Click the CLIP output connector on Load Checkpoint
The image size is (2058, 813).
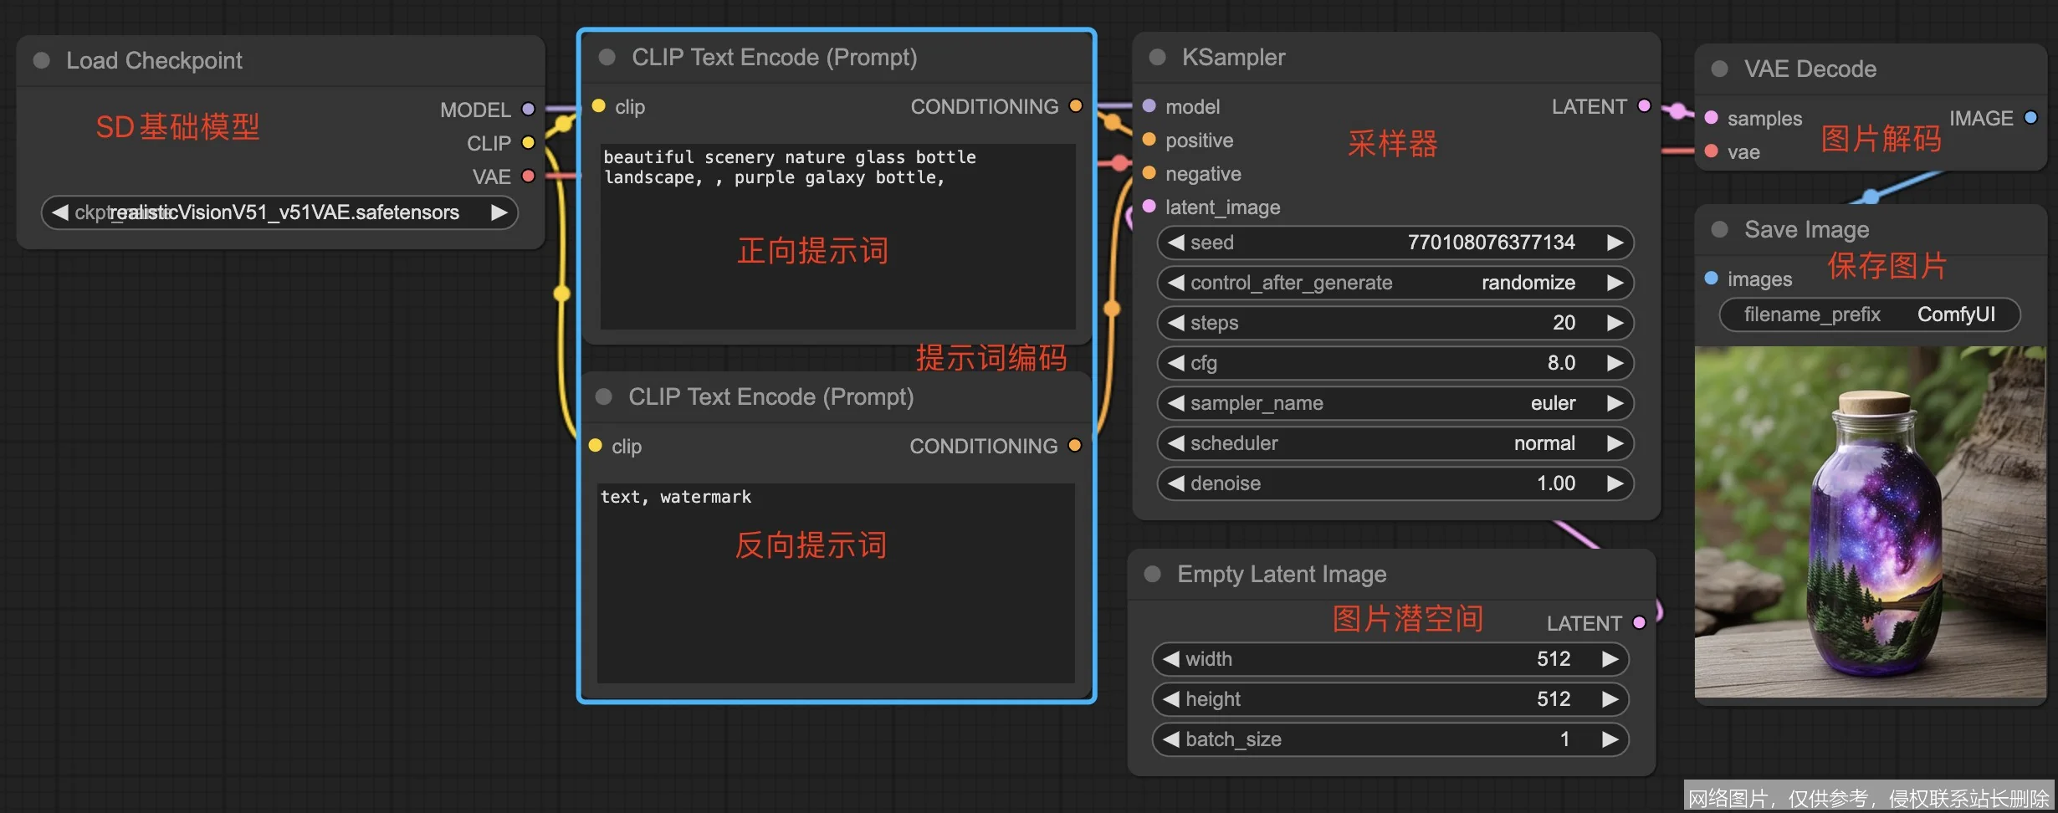click(x=530, y=143)
